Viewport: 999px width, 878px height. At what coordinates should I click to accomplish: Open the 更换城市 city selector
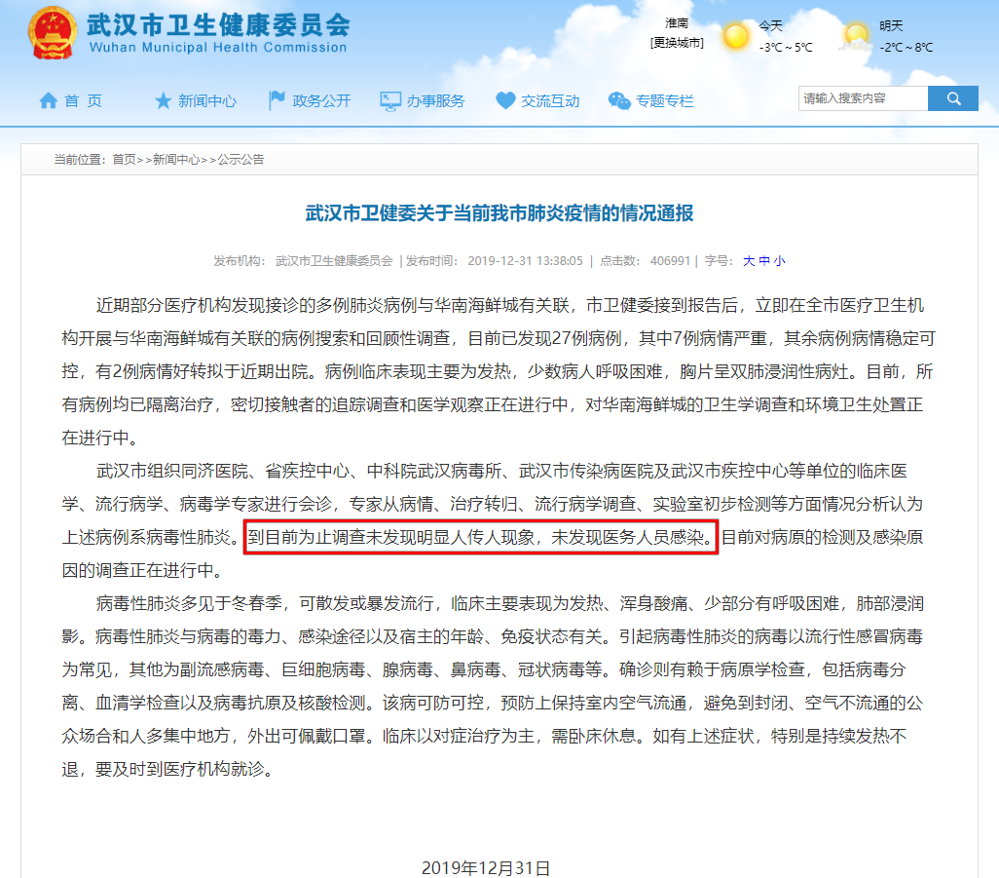(x=676, y=43)
